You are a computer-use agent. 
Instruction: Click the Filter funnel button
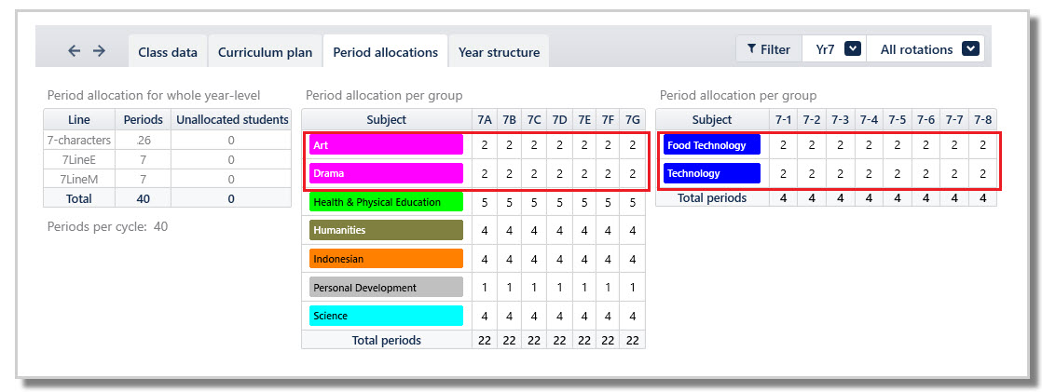(x=769, y=49)
